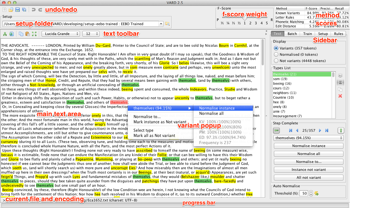Viewport: 373px width, 208px height.
Task: Click the browse setup folder icon
Action: pos(167,24)
